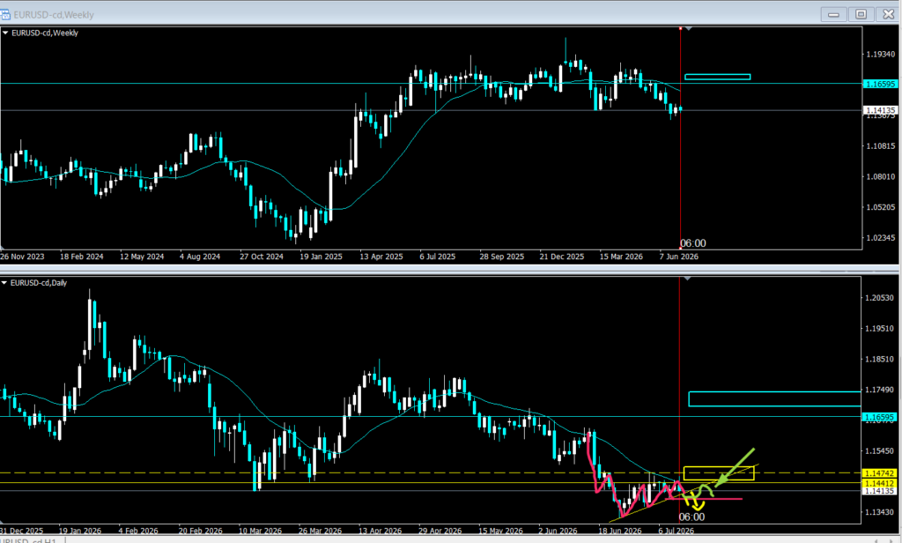Click price 1.17490 on Daily scale
This screenshot has width=902, height=543.
880,390
